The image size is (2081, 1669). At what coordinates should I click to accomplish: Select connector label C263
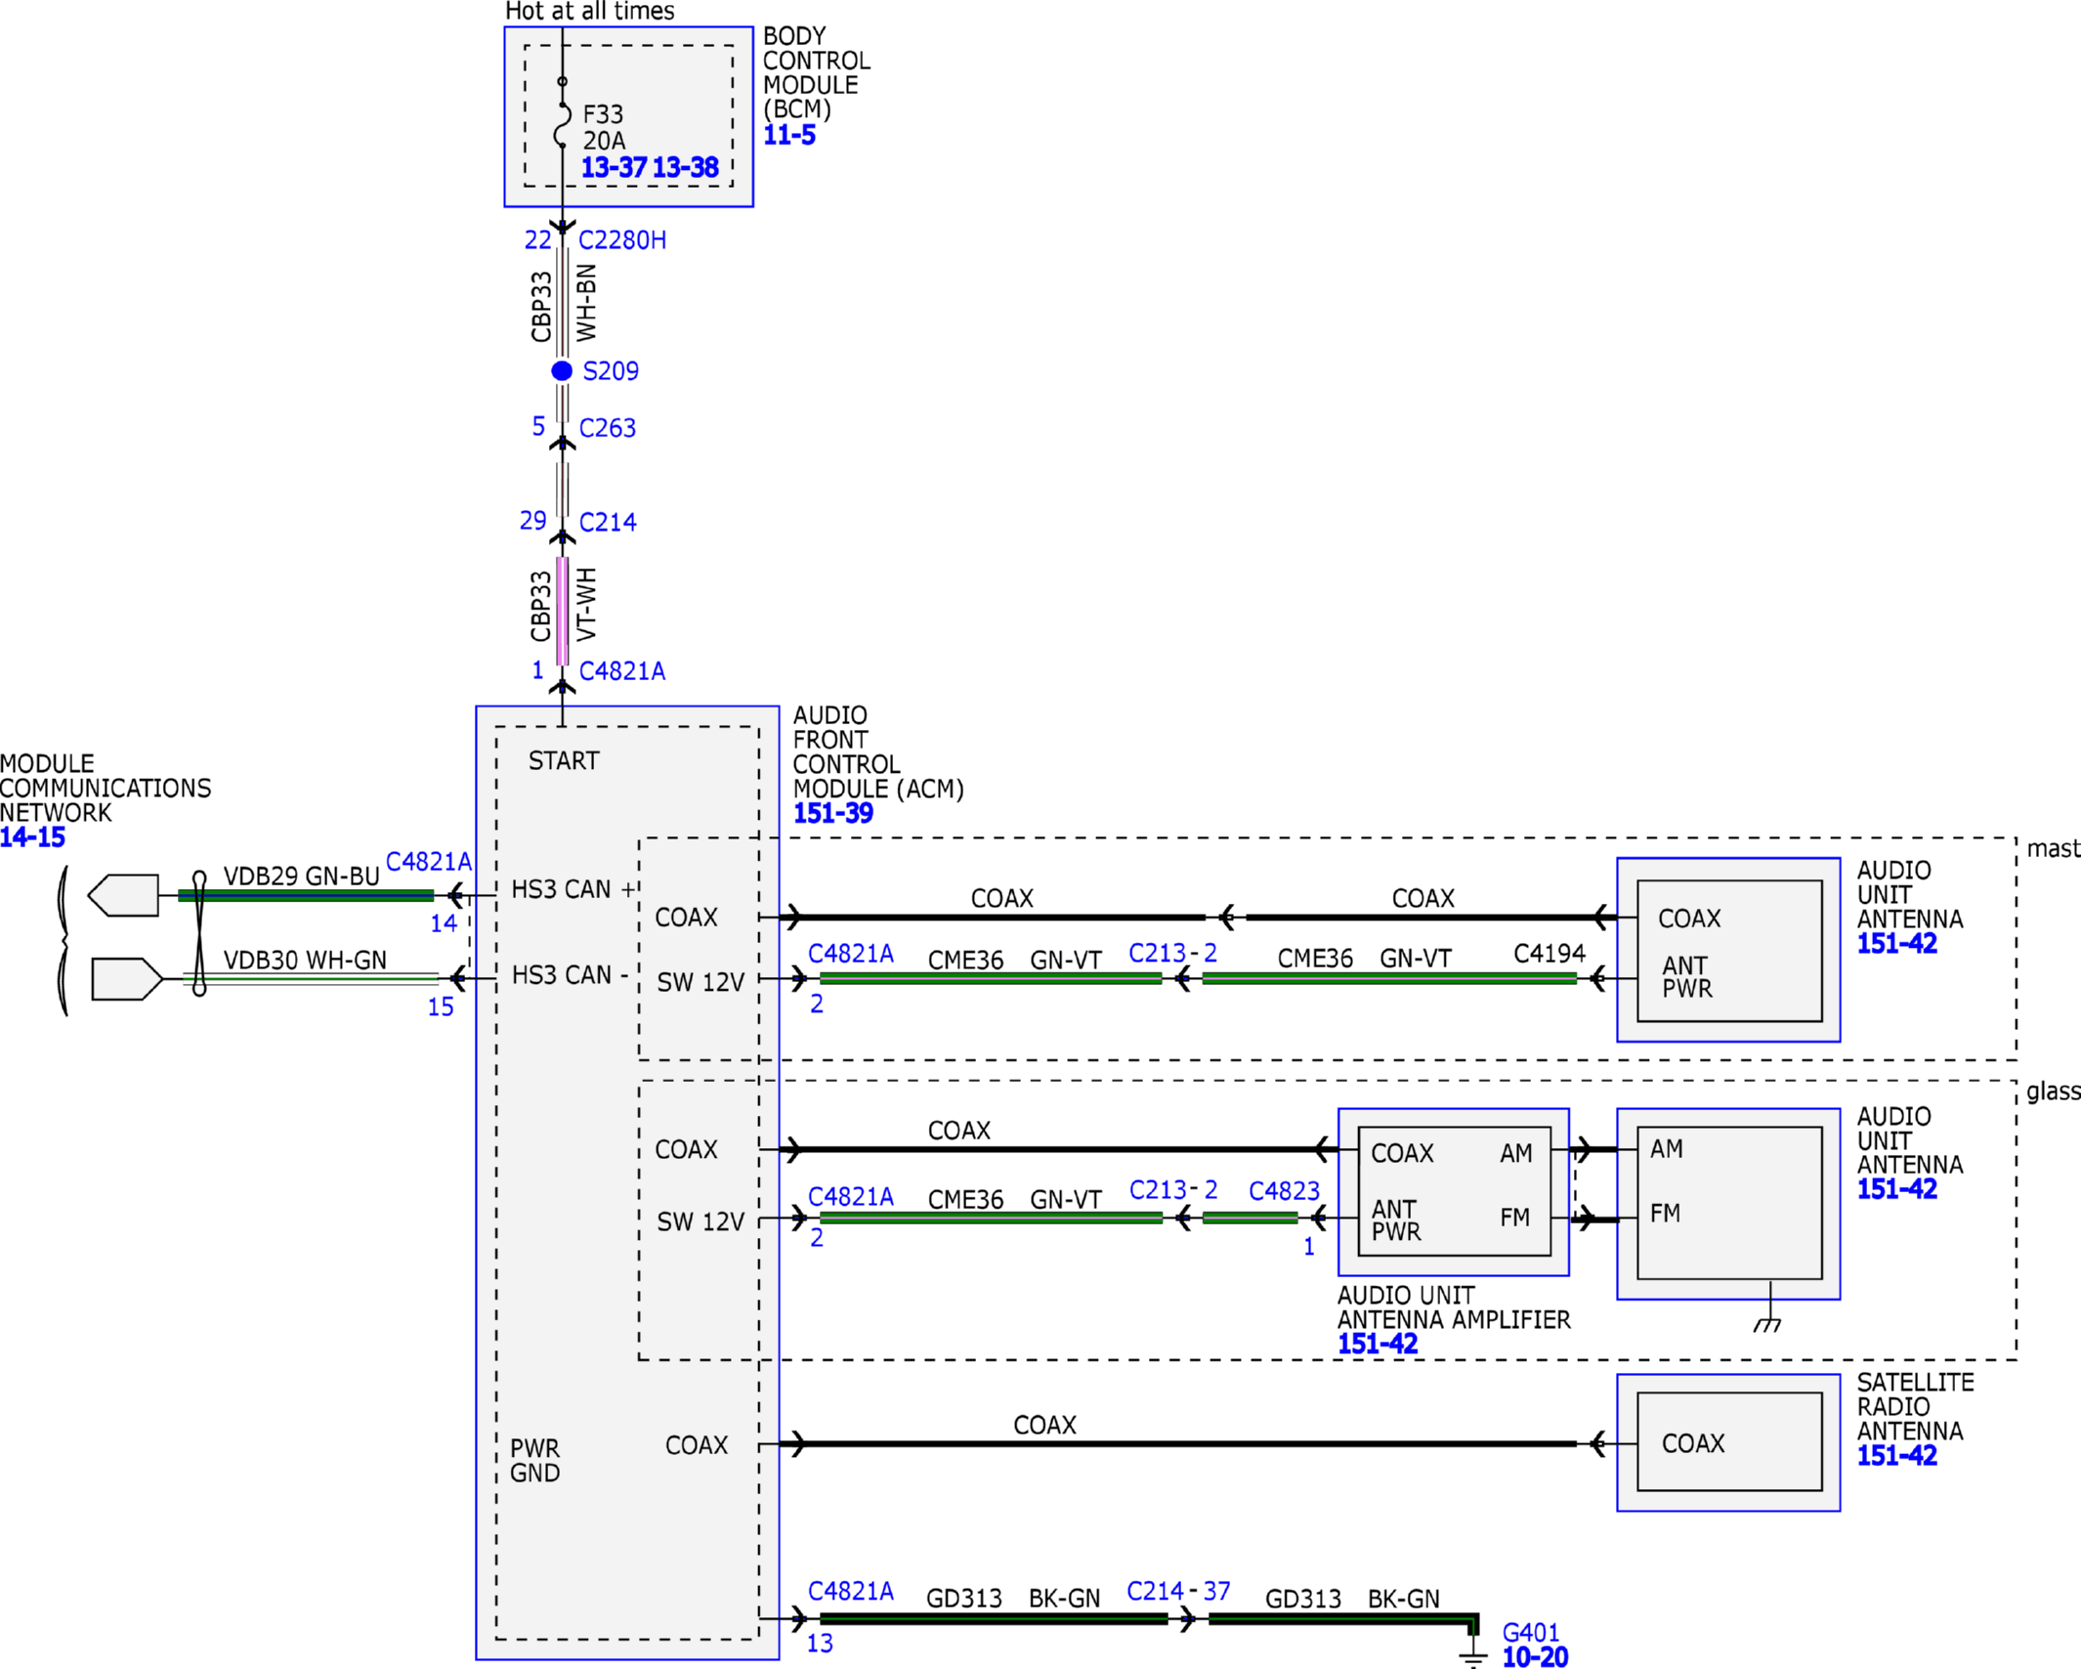(607, 428)
